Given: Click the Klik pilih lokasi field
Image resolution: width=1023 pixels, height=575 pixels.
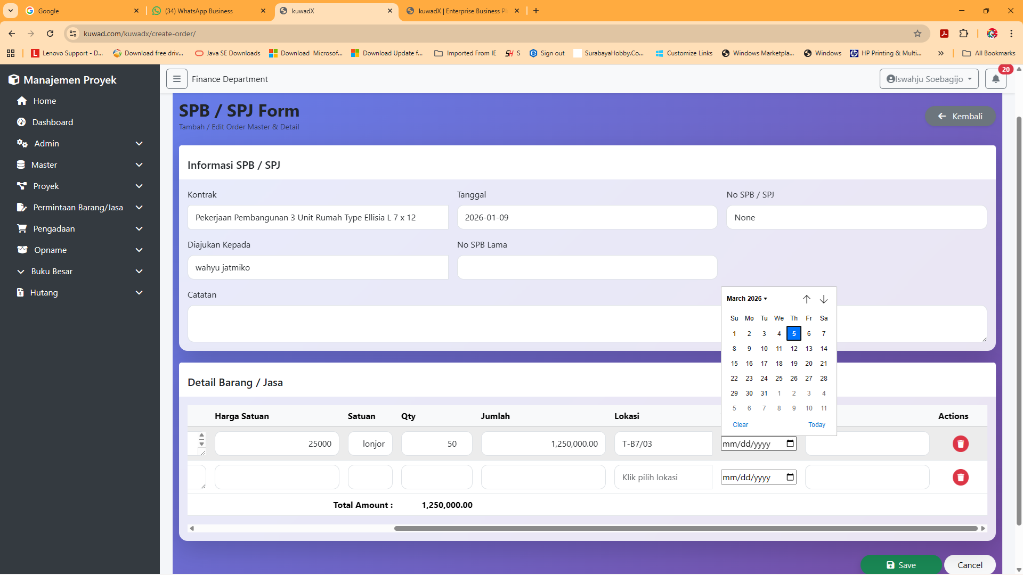Looking at the screenshot, I should tap(663, 477).
